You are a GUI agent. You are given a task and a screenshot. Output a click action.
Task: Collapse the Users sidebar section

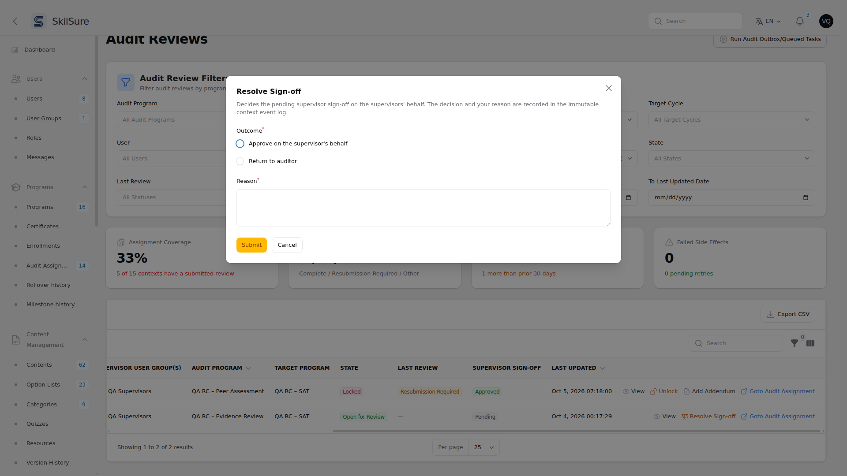(x=85, y=79)
